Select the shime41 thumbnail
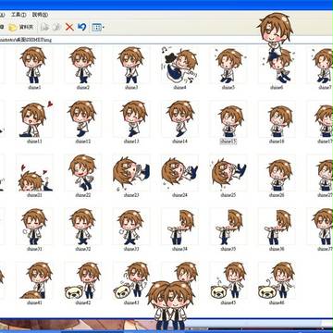Image resolution: width=333 pixels, height=333 pixels. [34, 280]
